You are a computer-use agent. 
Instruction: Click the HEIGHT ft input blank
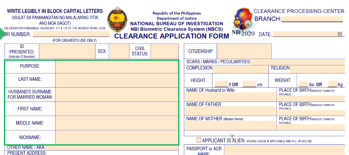(x=221, y=84)
